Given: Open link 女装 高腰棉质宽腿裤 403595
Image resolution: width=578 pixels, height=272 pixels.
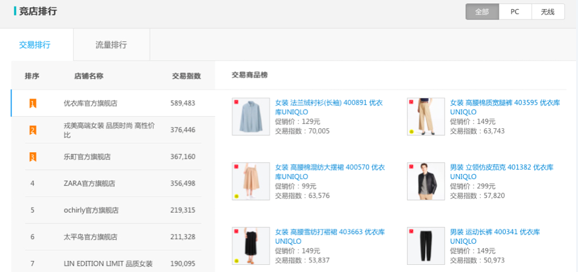Looking at the screenshot, I should tap(505, 107).
